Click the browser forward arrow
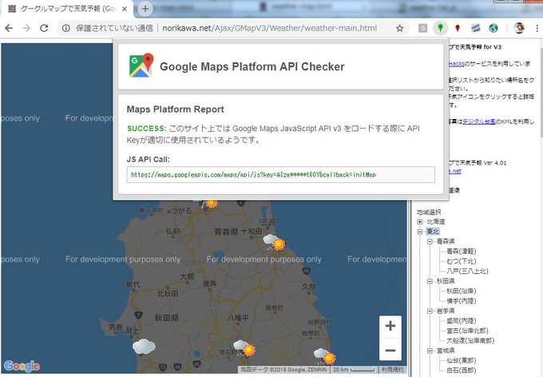 (x=26, y=28)
